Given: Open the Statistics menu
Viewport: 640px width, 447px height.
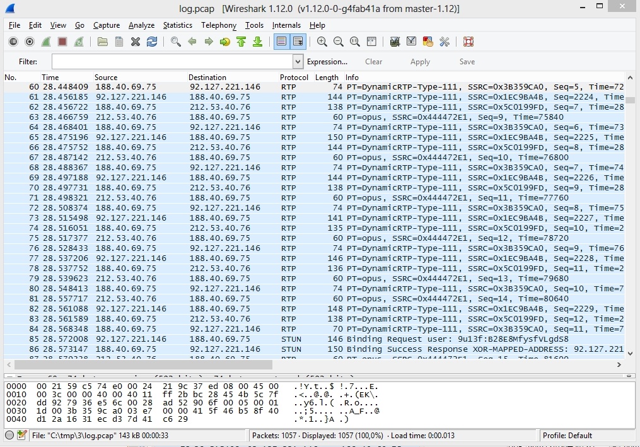Looking at the screenshot, I should [x=177, y=25].
